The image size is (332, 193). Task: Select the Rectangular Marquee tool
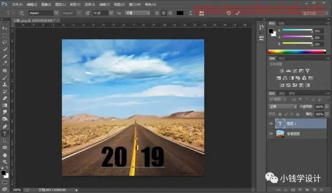[5, 35]
